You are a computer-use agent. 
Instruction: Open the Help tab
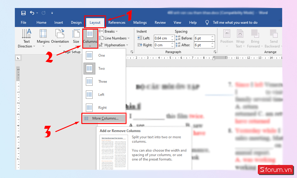193,23
